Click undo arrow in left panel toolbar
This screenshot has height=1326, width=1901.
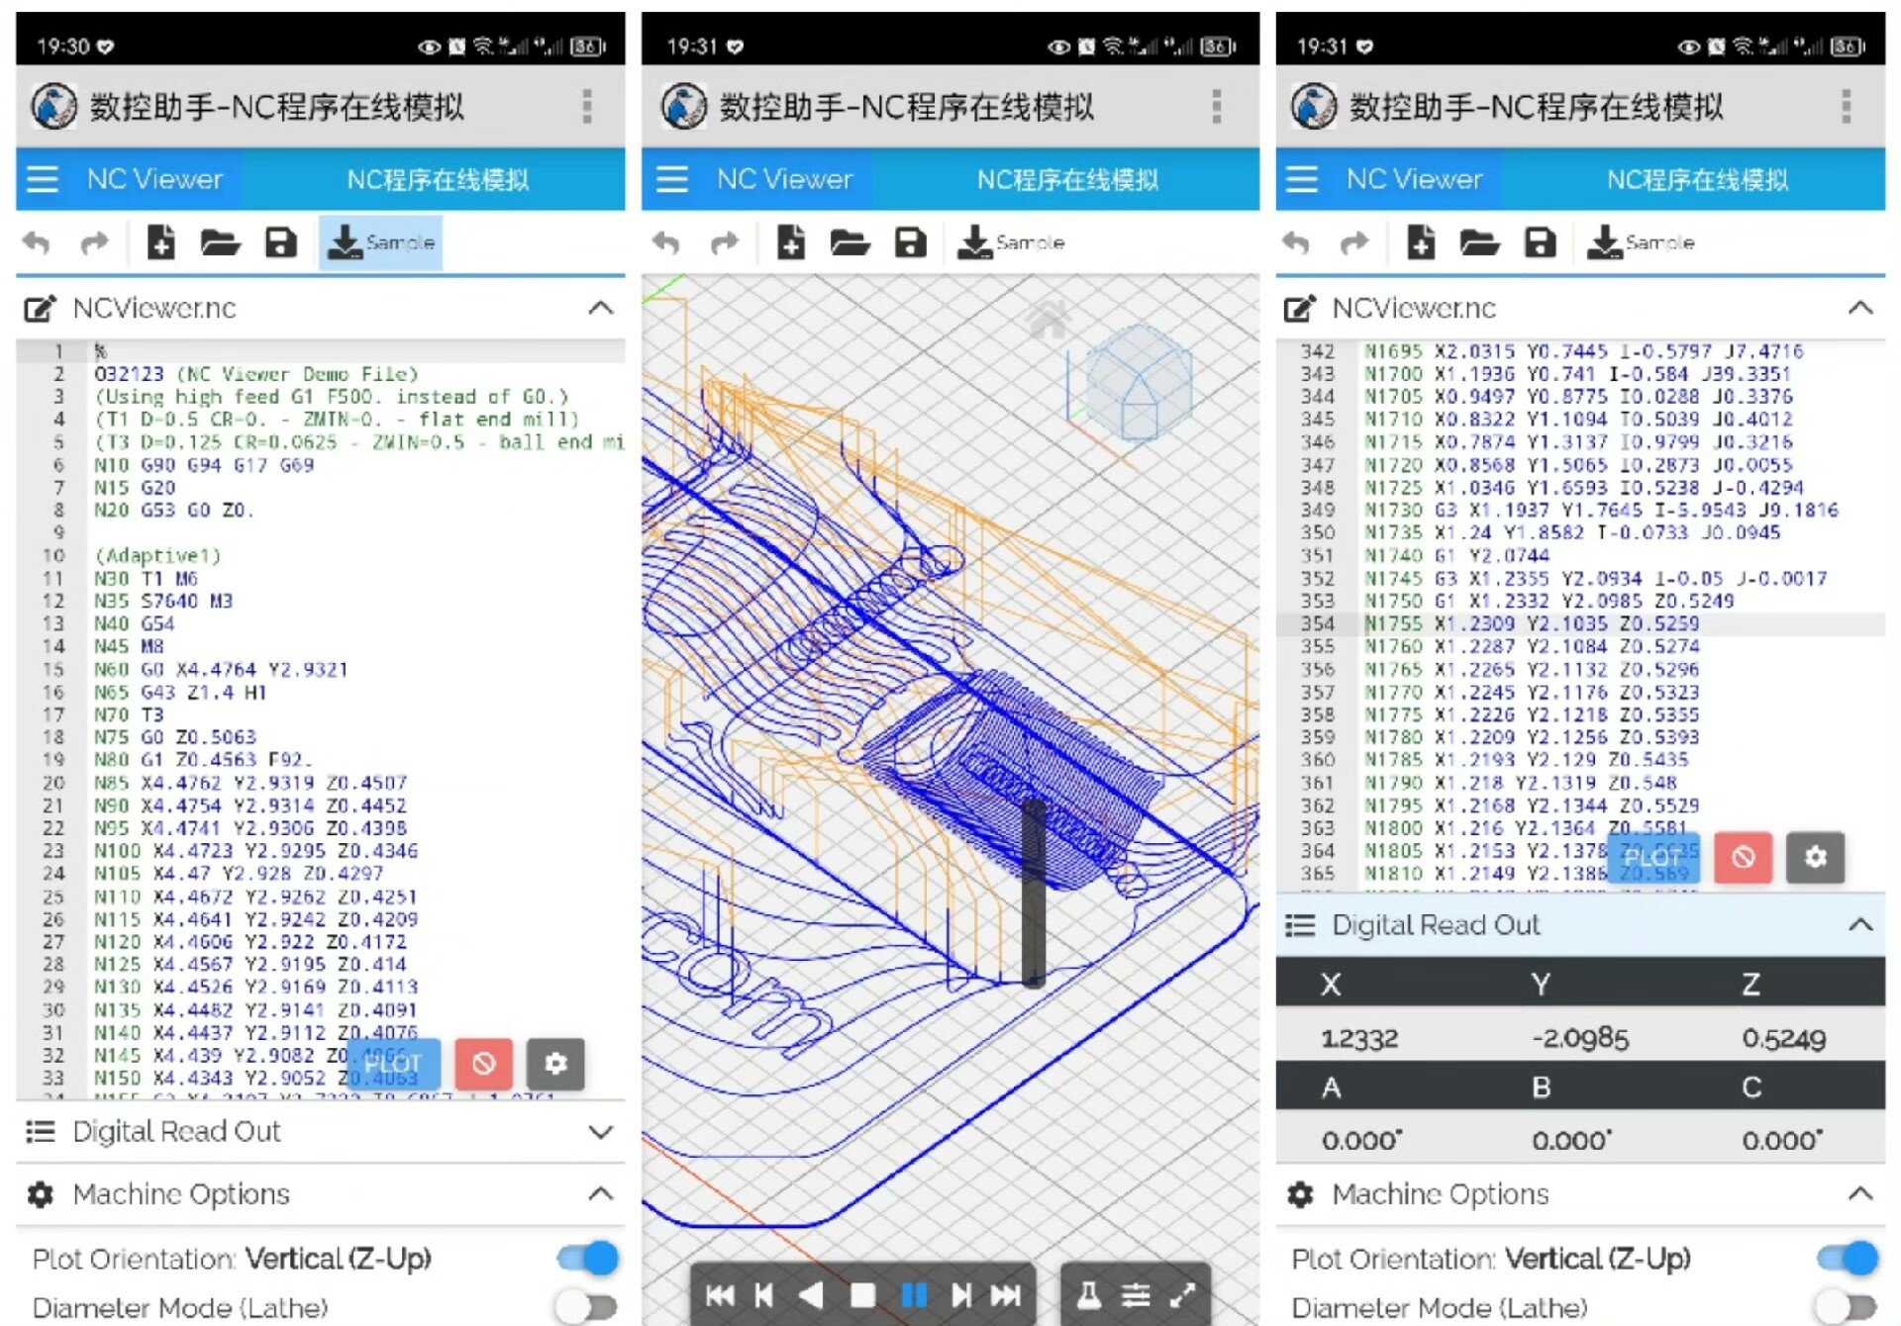tap(37, 242)
